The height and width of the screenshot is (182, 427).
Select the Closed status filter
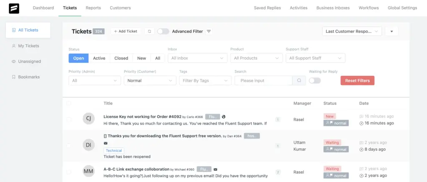tap(121, 58)
